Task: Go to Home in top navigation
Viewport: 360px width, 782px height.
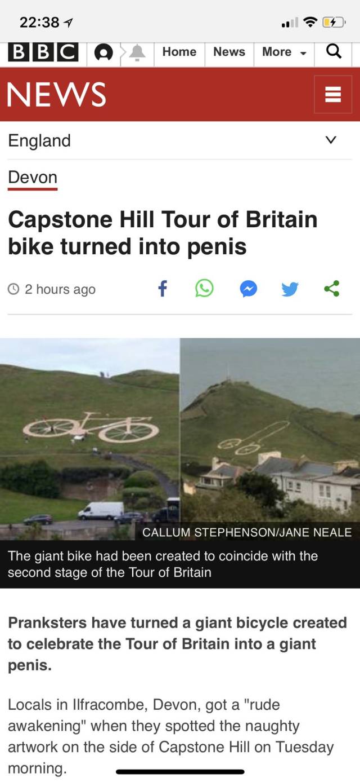Action: [179, 52]
